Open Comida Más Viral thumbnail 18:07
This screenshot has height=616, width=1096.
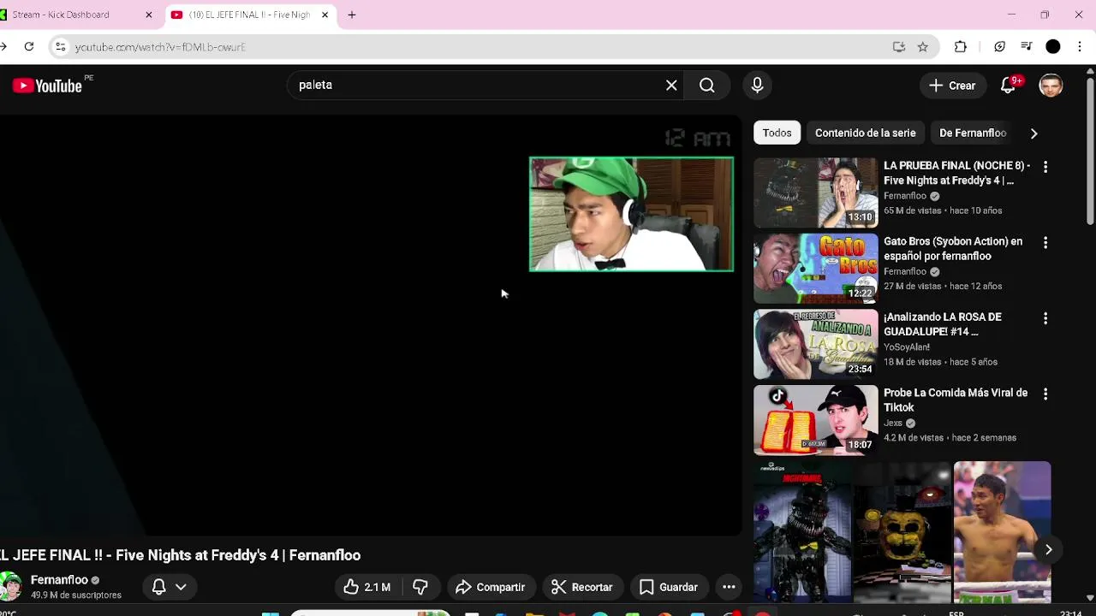[815, 420]
